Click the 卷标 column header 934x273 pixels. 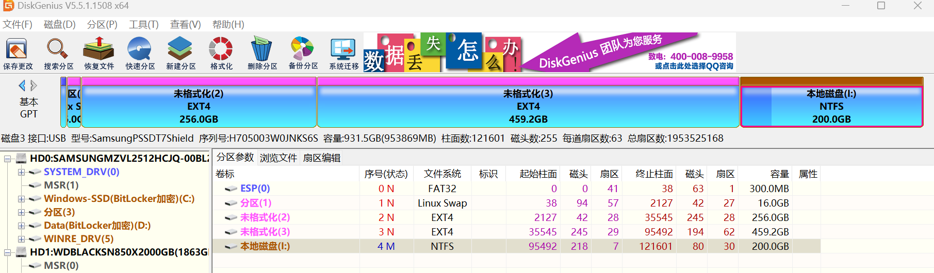coord(286,174)
